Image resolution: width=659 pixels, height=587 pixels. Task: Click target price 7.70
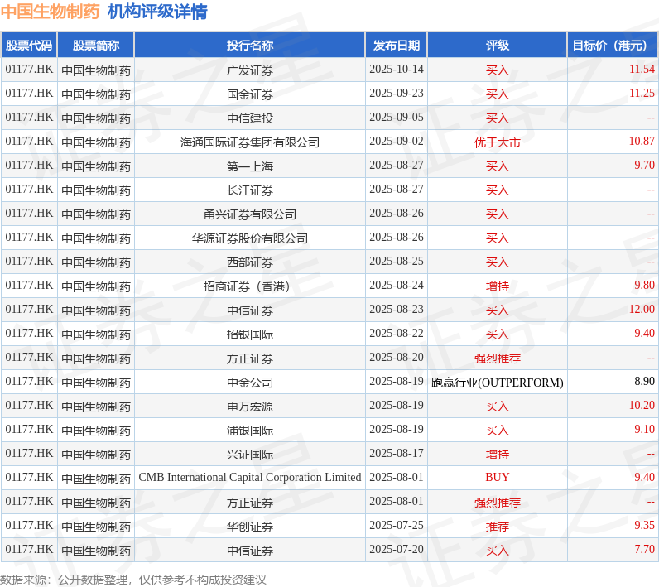(x=644, y=549)
